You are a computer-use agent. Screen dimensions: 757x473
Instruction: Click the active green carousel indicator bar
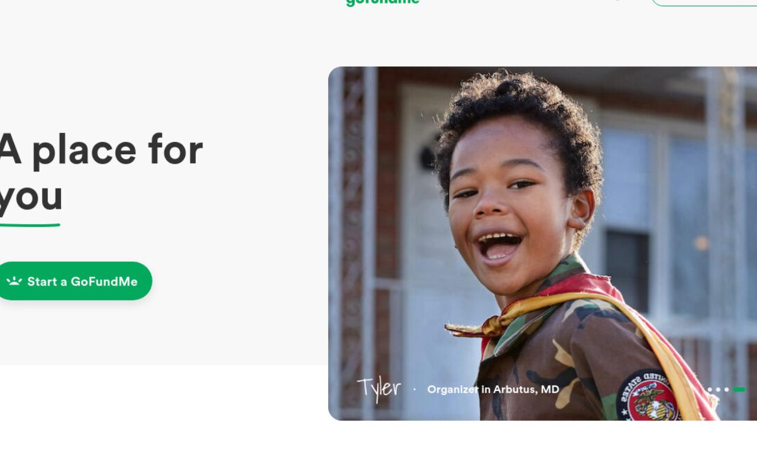click(739, 390)
